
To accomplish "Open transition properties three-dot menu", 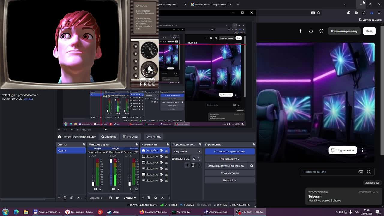I will coord(199,165).
